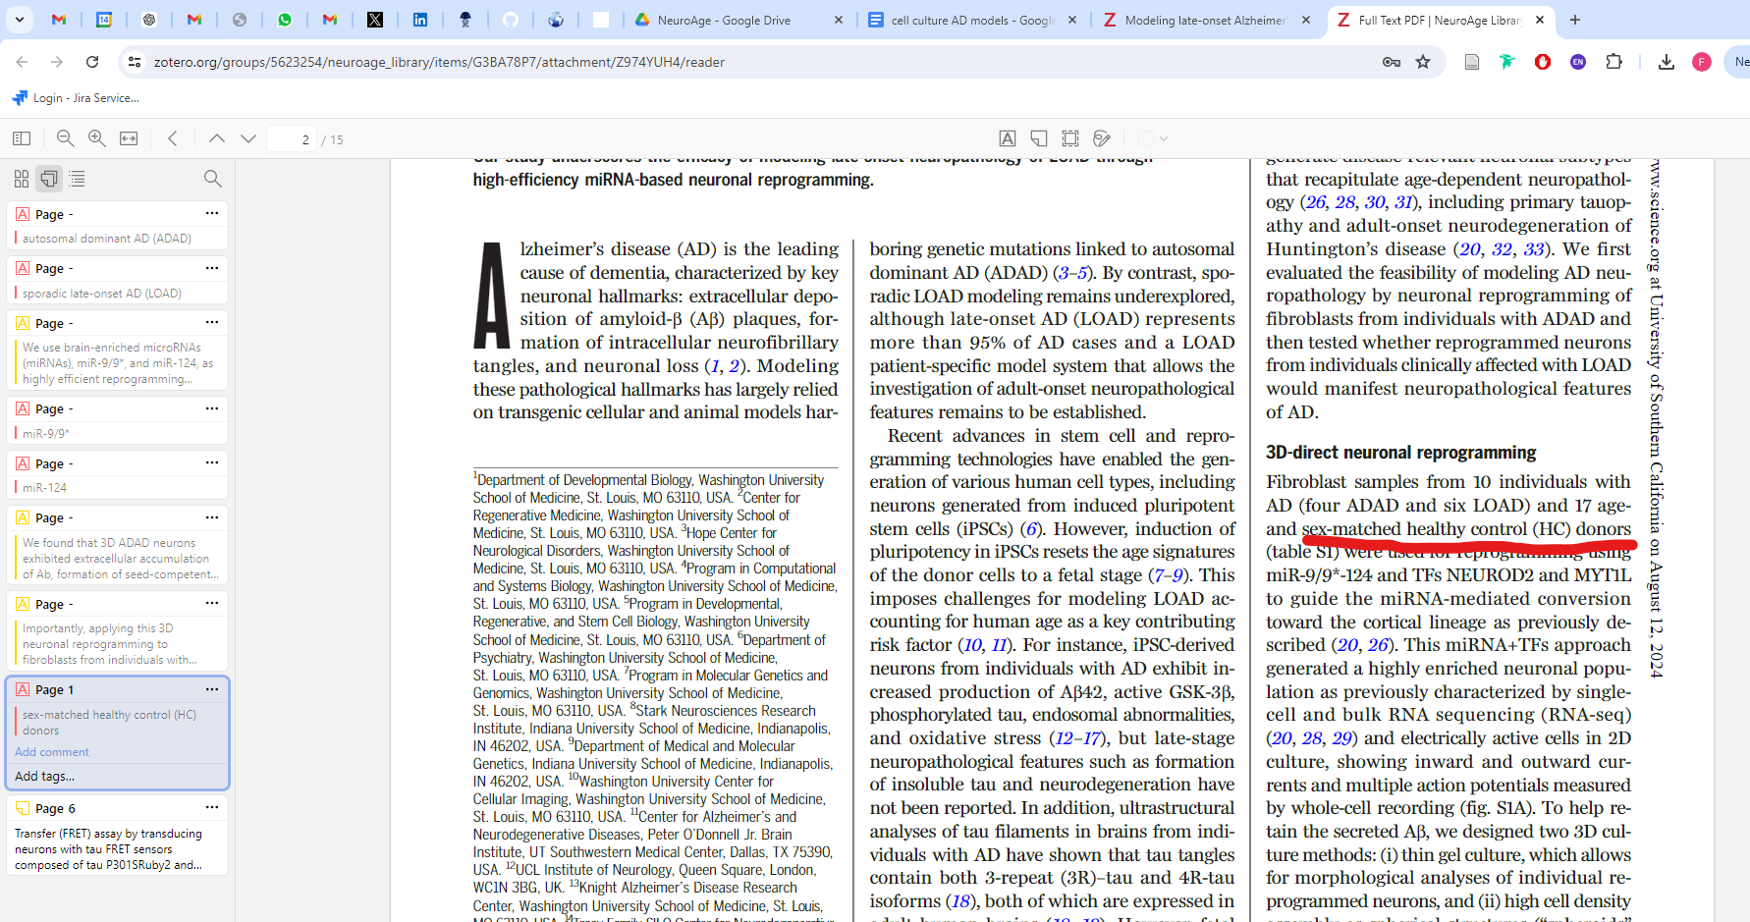The width and height of the screenshot is (1750, 922).
Task: Select the 'miR-124' annotation text
Action: point(45,488)
